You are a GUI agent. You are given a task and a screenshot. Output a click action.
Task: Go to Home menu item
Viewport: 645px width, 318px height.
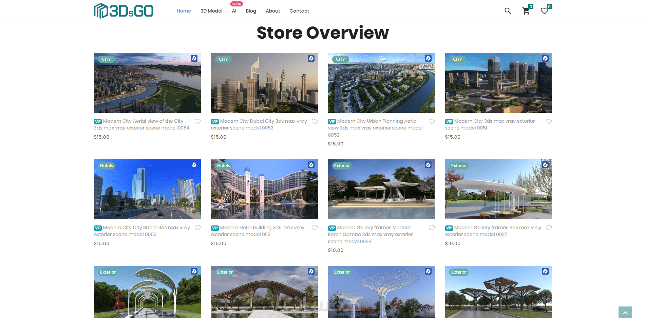coord(184,11)
